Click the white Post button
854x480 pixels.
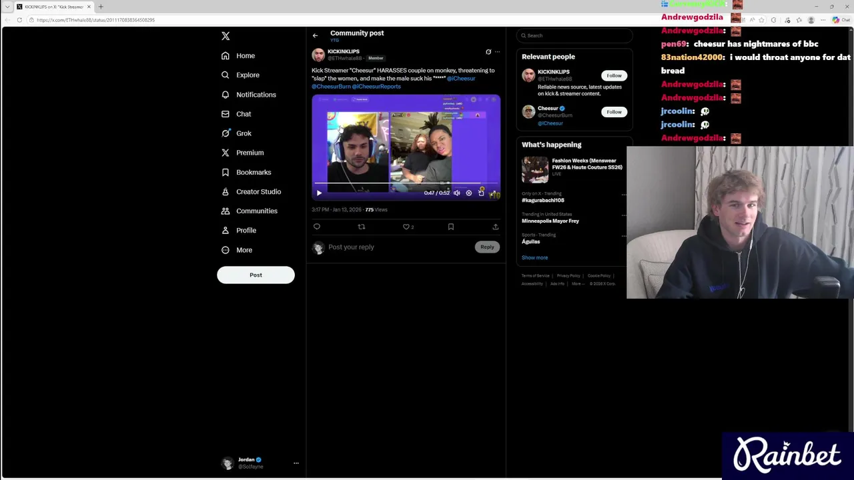(256, 275)
